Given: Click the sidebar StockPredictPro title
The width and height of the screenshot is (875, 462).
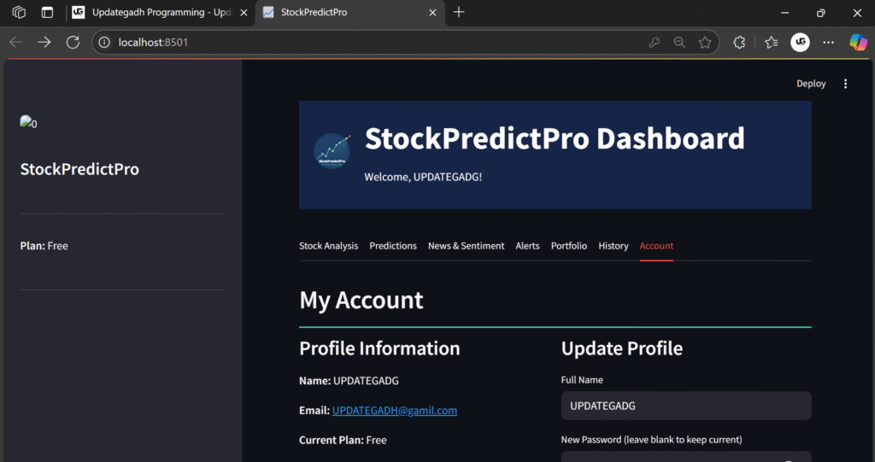Looking at the screenshot, I should [x=79, y=169].
